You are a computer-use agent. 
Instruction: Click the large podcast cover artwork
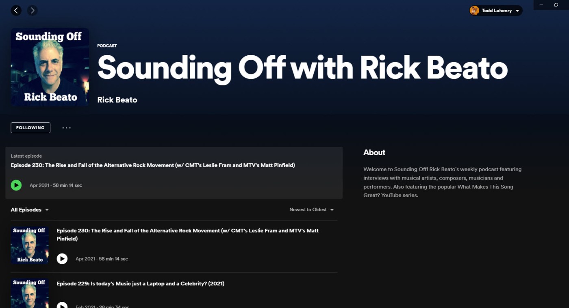(x=50, y=67)
